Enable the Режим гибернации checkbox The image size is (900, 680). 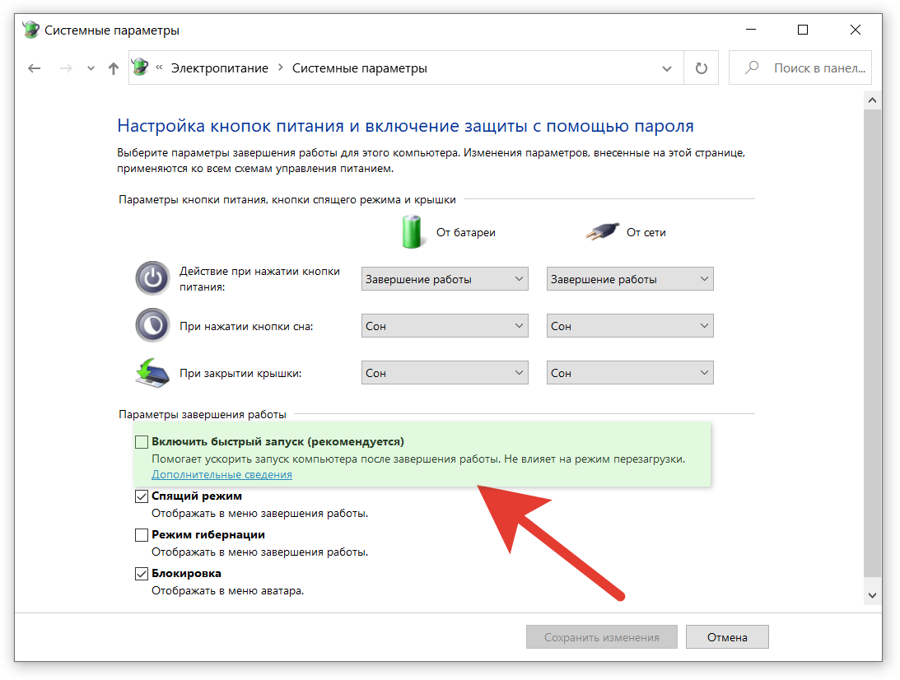point(142,535)
